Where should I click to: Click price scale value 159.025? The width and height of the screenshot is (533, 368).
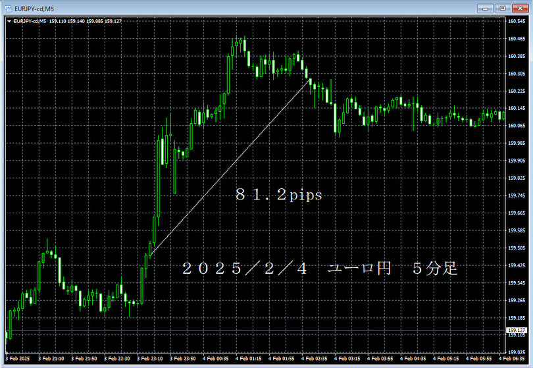[517, 352]
